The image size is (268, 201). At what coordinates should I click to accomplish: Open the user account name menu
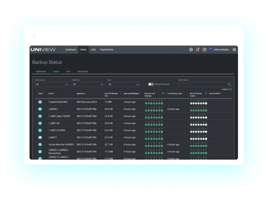[x=222, y=49]
